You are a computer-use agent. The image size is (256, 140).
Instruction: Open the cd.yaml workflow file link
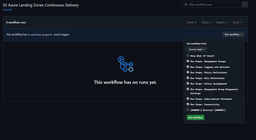(7, 10)
